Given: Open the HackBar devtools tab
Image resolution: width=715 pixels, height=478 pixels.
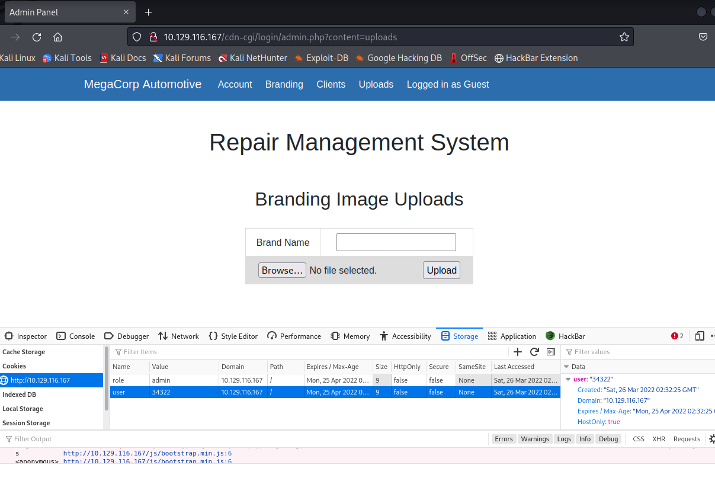Looking at the screenshot, I should (565, 336).
